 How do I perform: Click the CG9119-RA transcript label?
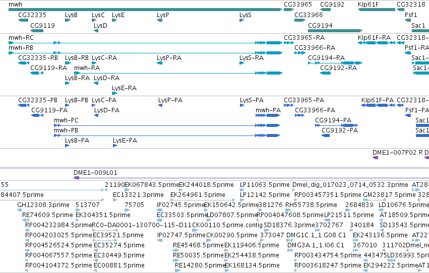(48, 67)
